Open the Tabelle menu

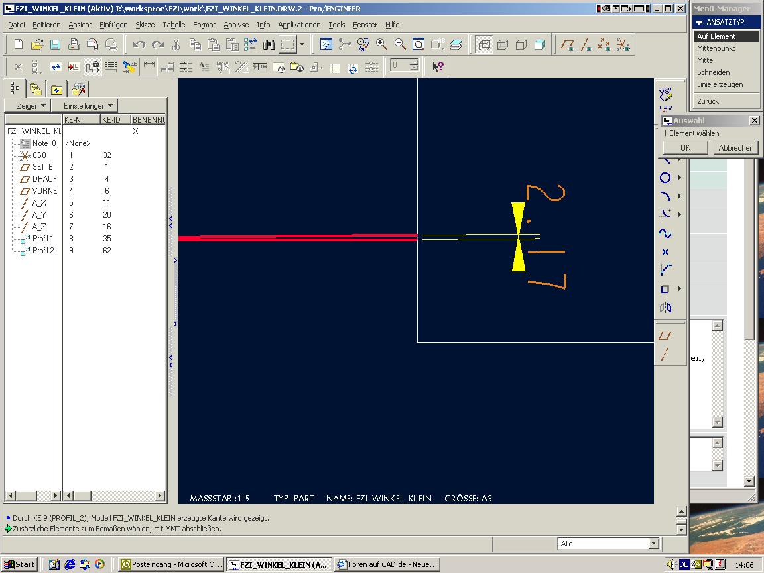click(174, 25)
